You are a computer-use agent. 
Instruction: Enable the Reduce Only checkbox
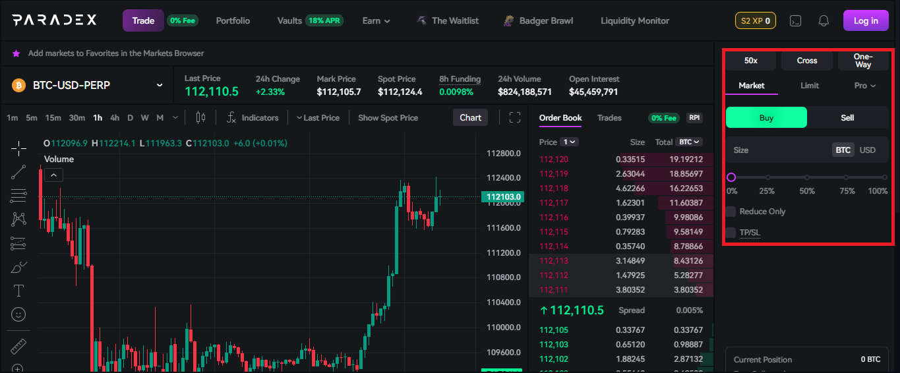(x=731, y=212)
